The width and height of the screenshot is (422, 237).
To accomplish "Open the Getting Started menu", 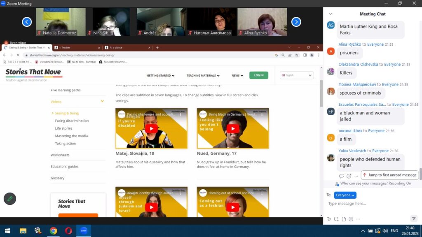I will click(161, 76).
